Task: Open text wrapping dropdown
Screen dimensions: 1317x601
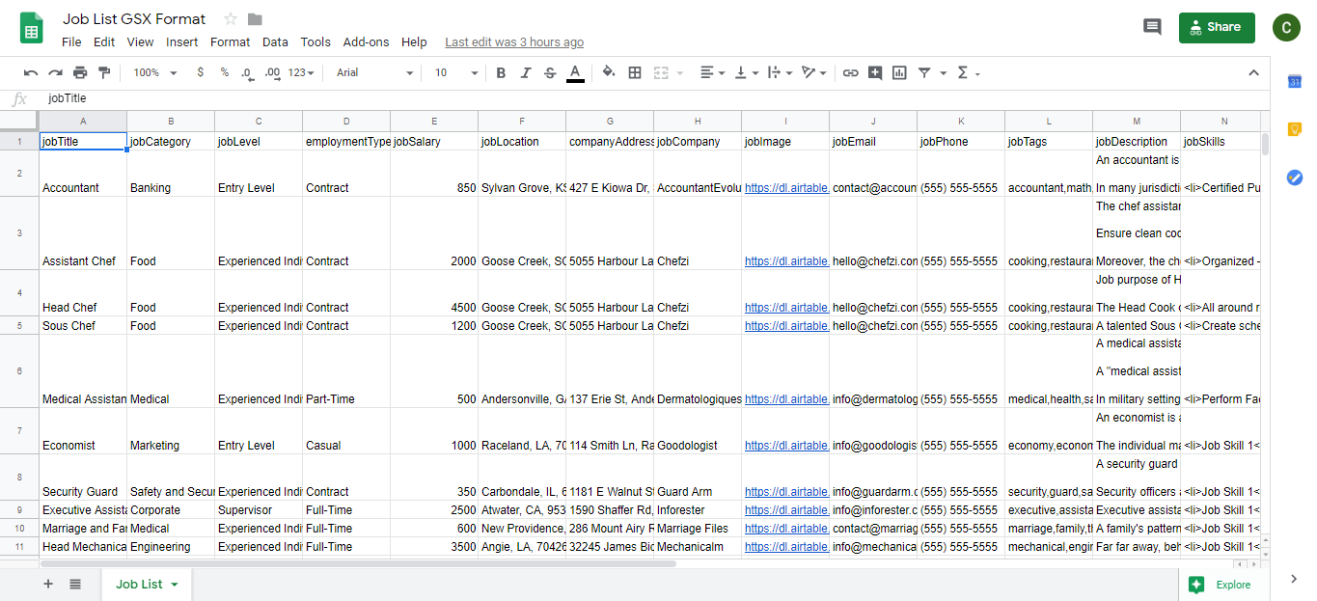Action: tap(780, 72)
